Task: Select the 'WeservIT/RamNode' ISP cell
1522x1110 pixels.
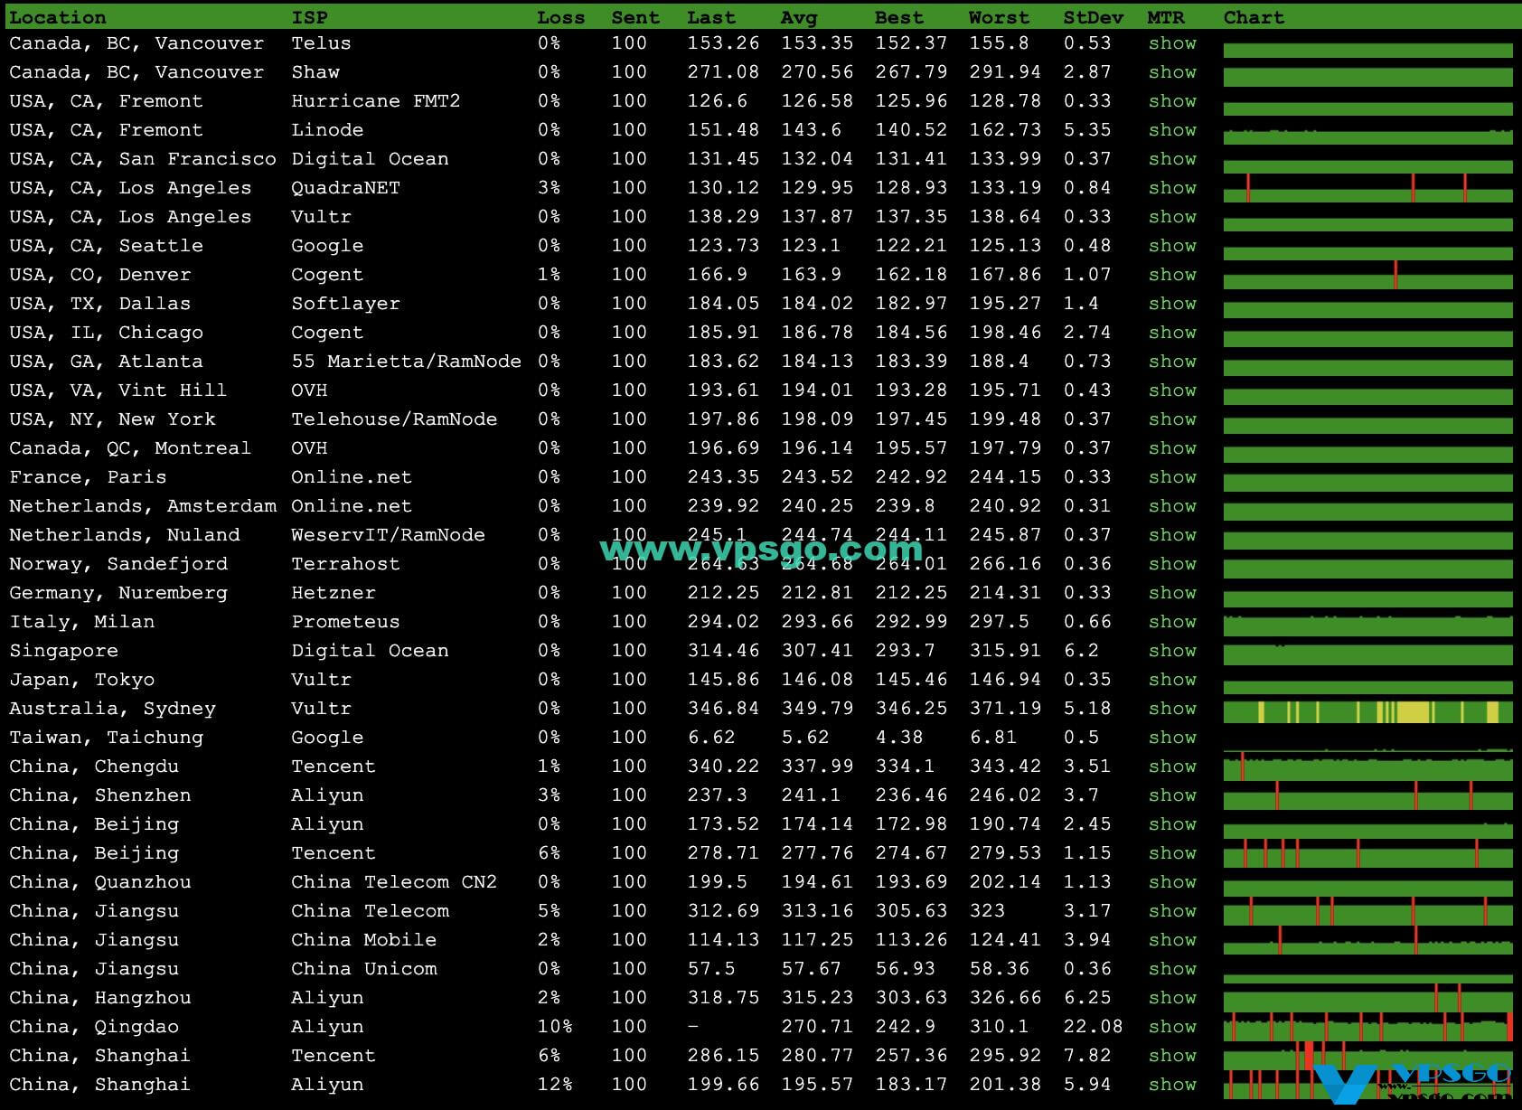Action: 388,535
